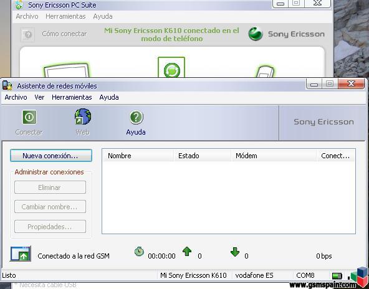The height and width of the screenshot is (289, 369).
Task: Click the green upload arrow icon
Action: (187, 252)
